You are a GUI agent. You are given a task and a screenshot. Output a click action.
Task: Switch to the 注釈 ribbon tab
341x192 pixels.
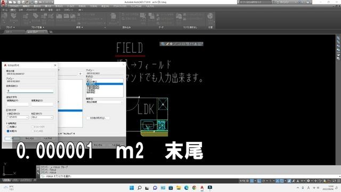(21, 10)
